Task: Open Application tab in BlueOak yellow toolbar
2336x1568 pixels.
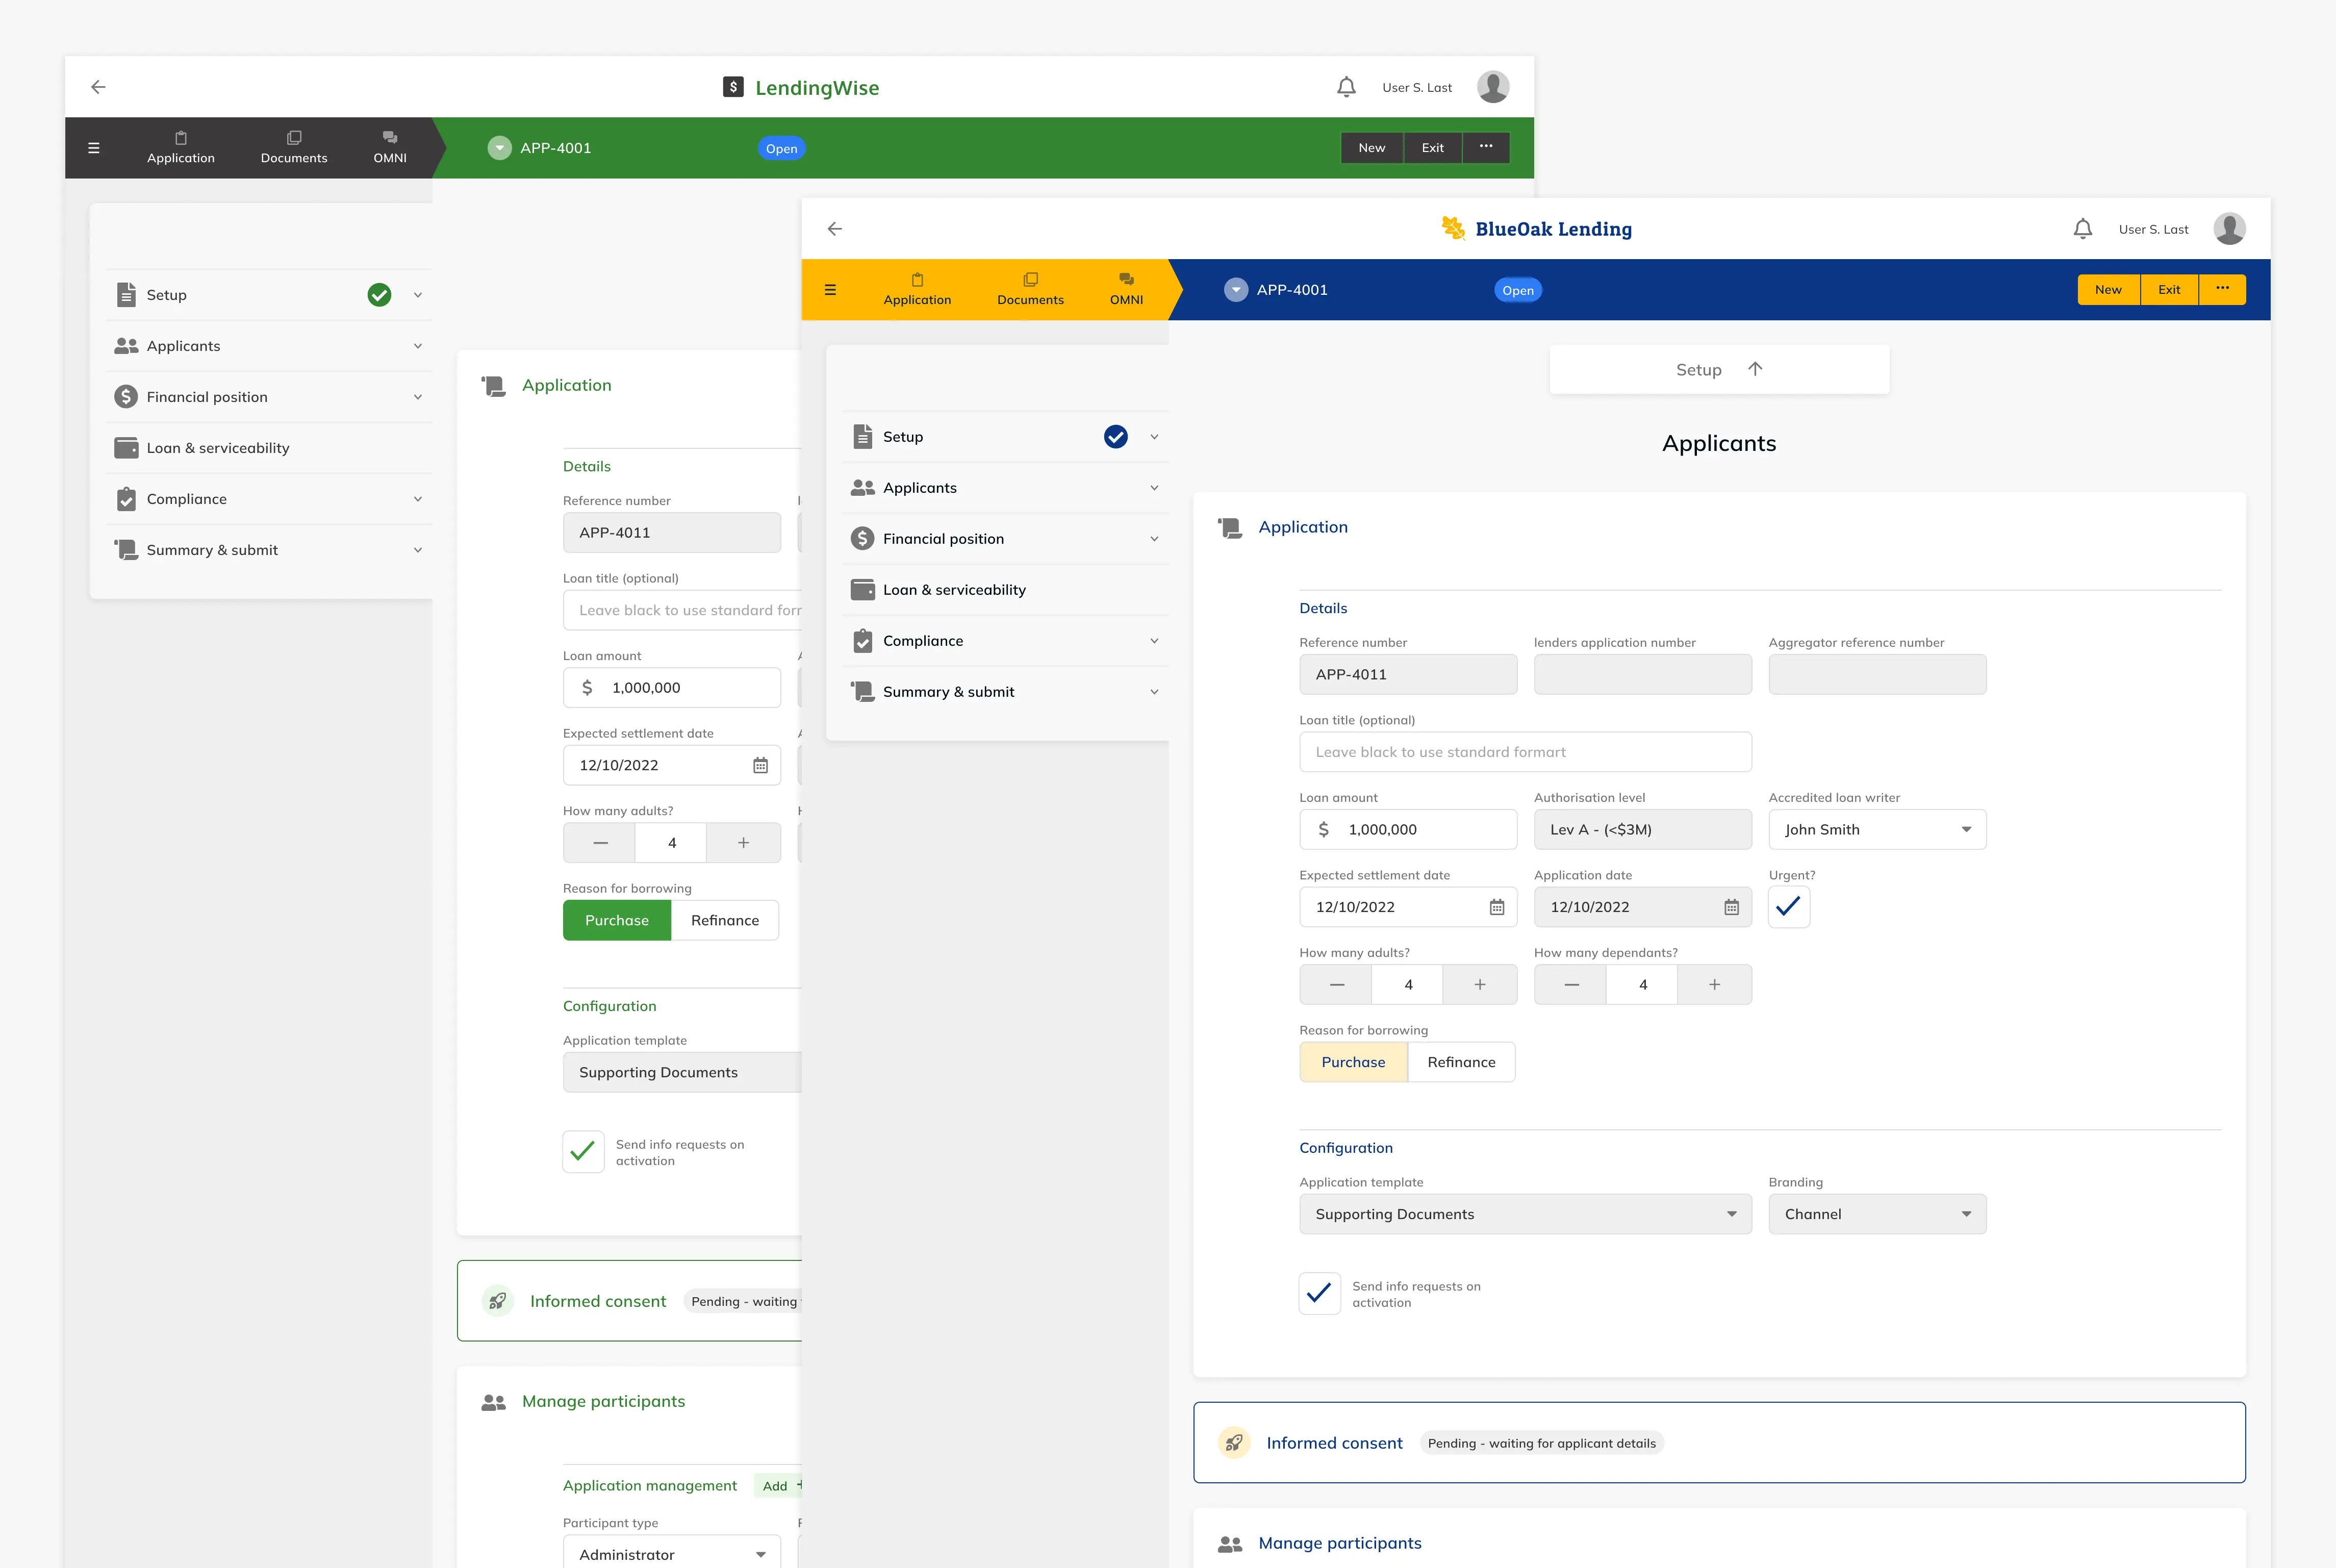Action: coord(917,290)
